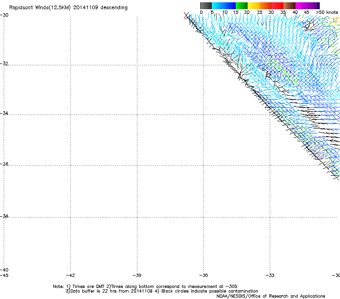Click the color scale label "45"
The image size is (340, 299).
pos(306,12)
